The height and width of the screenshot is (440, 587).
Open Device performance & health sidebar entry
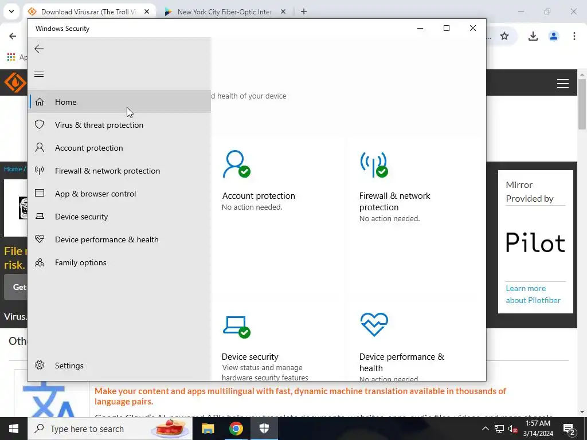tap(119, 239)
